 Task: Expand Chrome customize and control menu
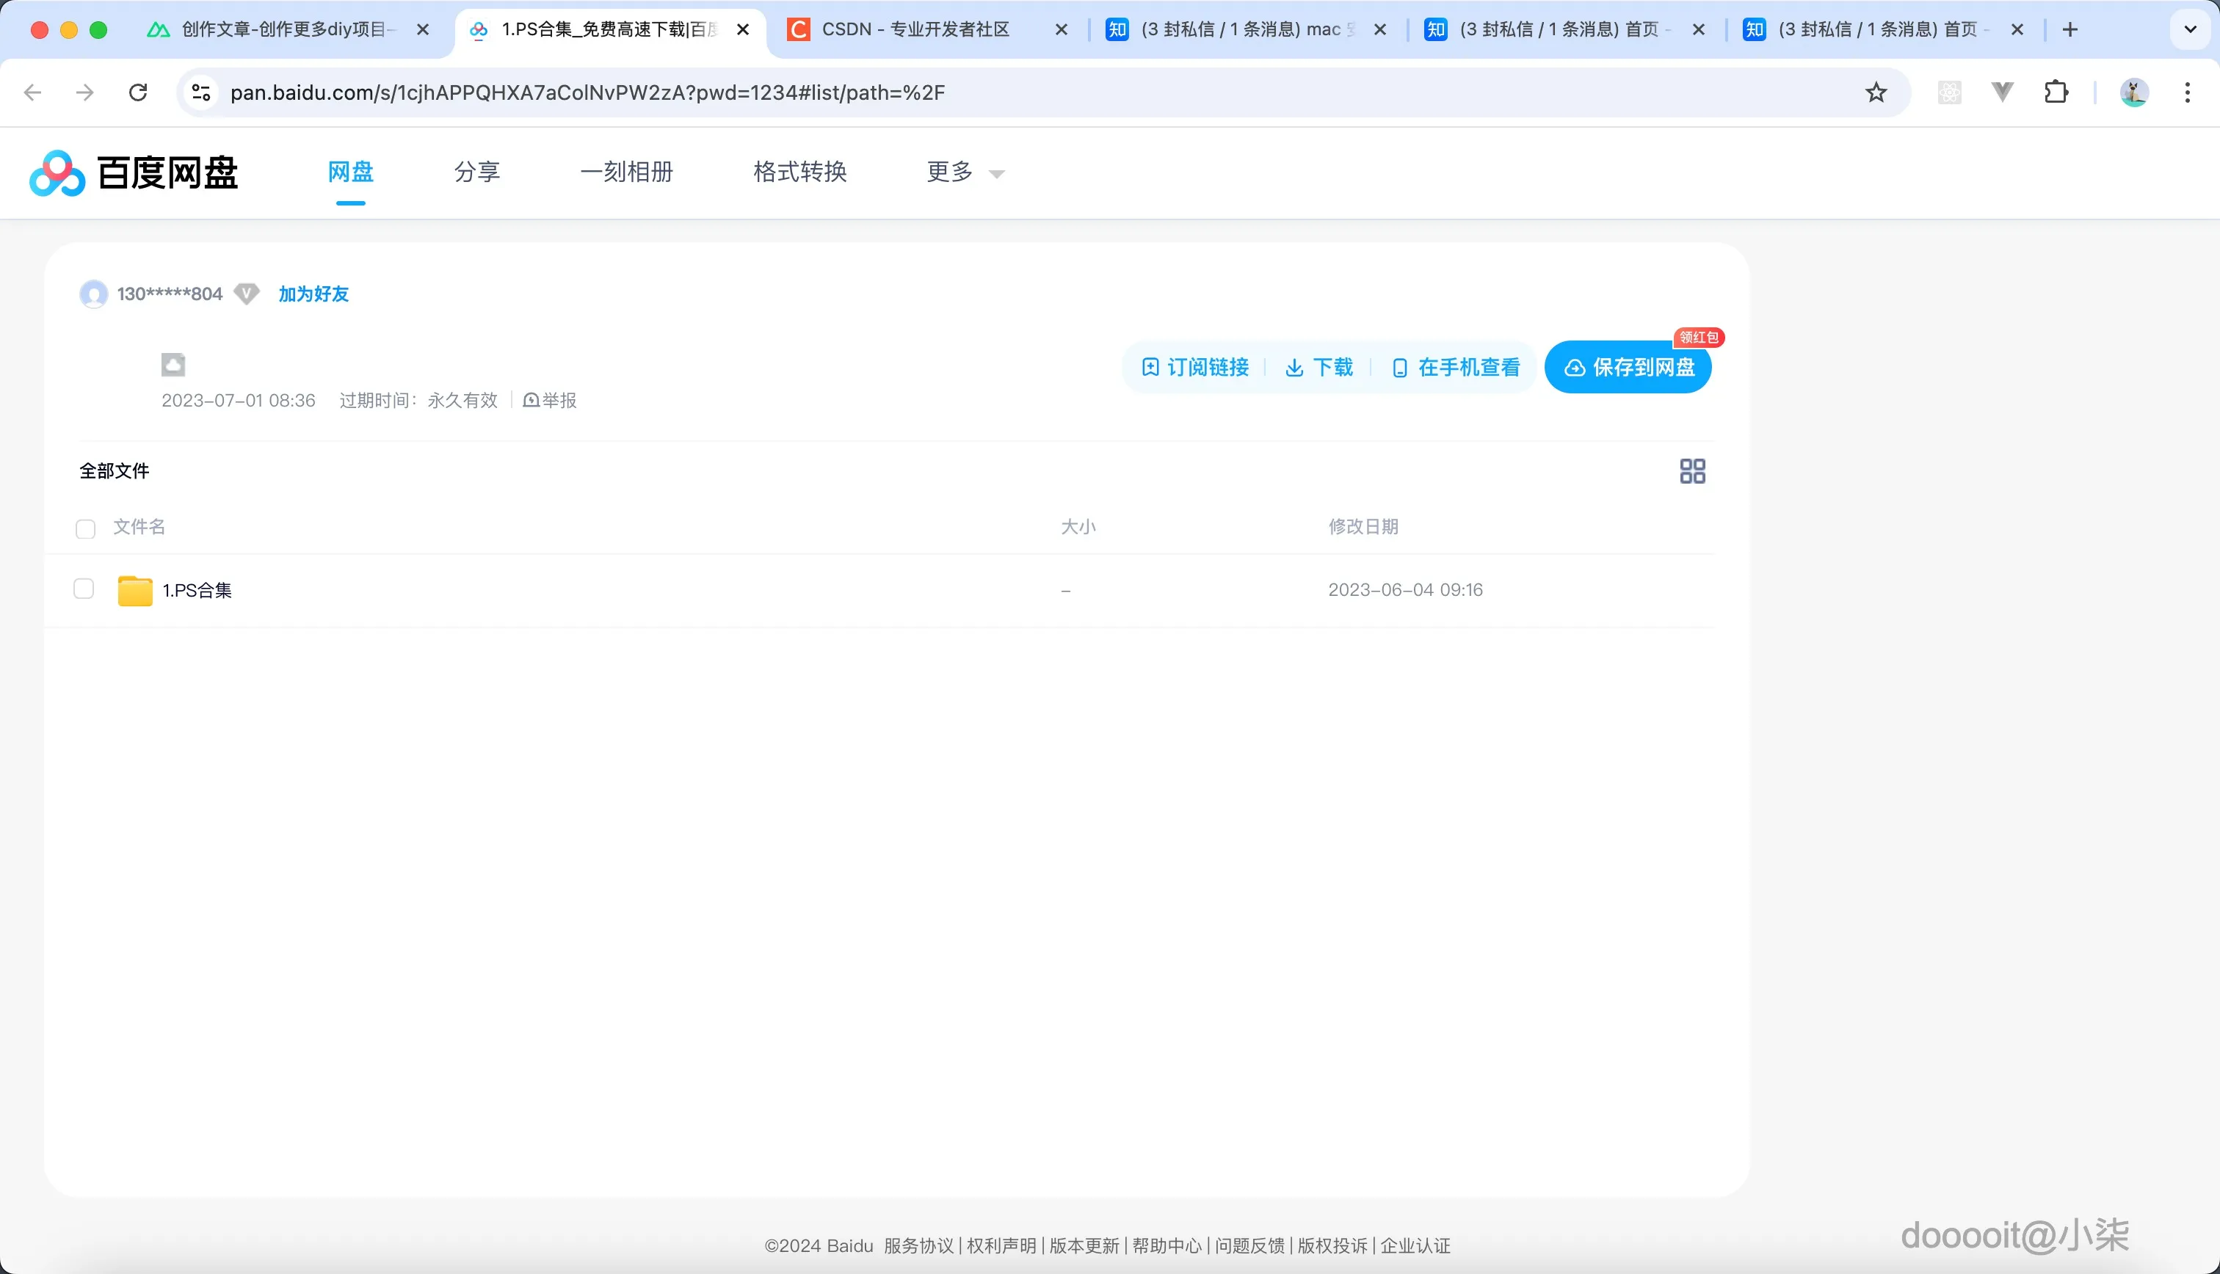tap(2188, 92)
